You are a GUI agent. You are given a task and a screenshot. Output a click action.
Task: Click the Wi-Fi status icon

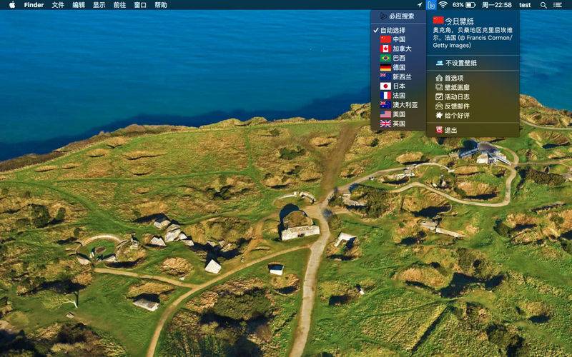coord(443,5)
